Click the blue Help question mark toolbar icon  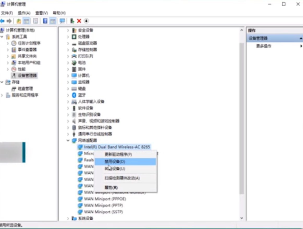coord(45,21)
